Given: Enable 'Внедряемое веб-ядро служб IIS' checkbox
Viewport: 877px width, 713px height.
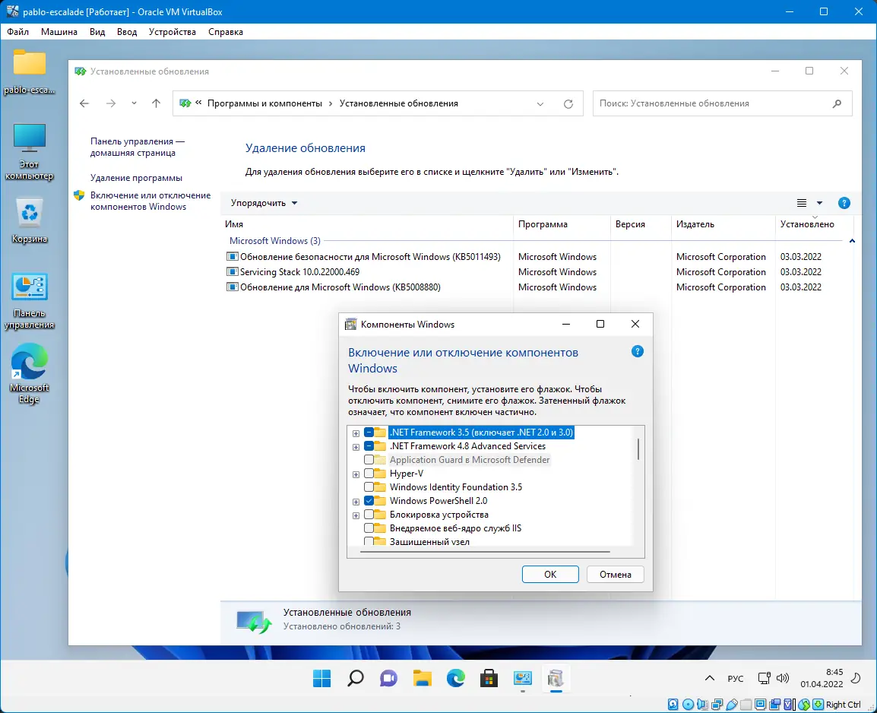Looking at the screenshot, I should coord(369,528).
